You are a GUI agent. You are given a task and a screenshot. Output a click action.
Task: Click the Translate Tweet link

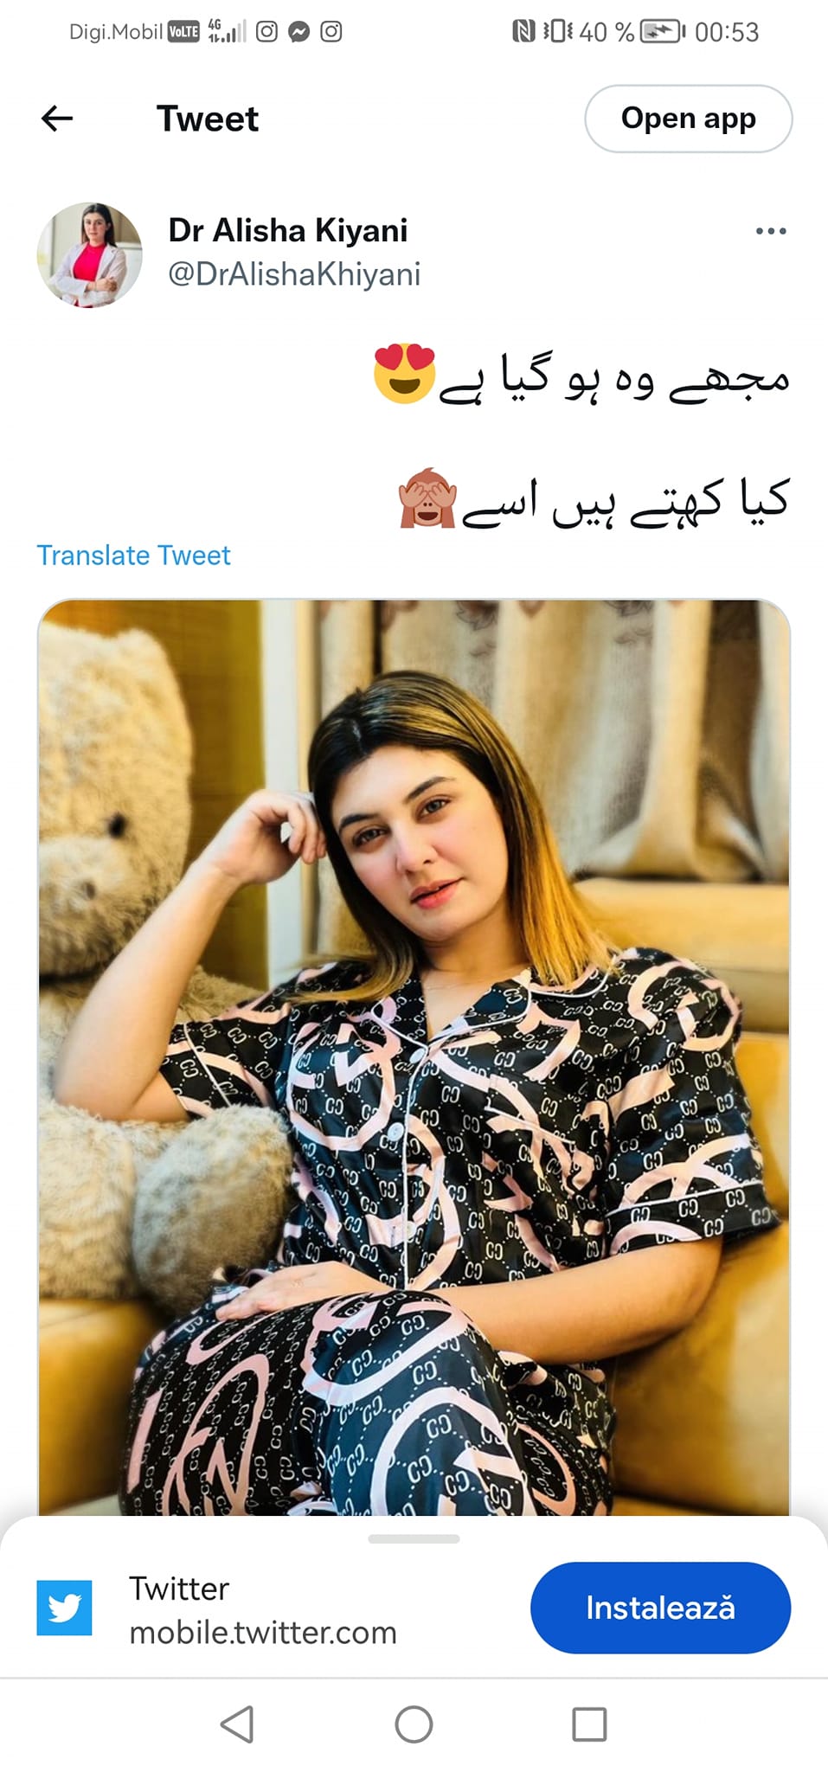click(133, 555)
